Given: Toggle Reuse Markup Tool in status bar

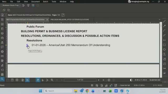Looking at the screenshot, I should (x=111, y=85).
